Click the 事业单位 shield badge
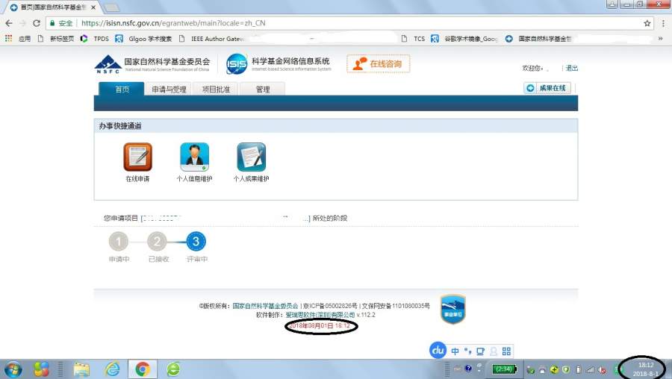 (452, 309)
